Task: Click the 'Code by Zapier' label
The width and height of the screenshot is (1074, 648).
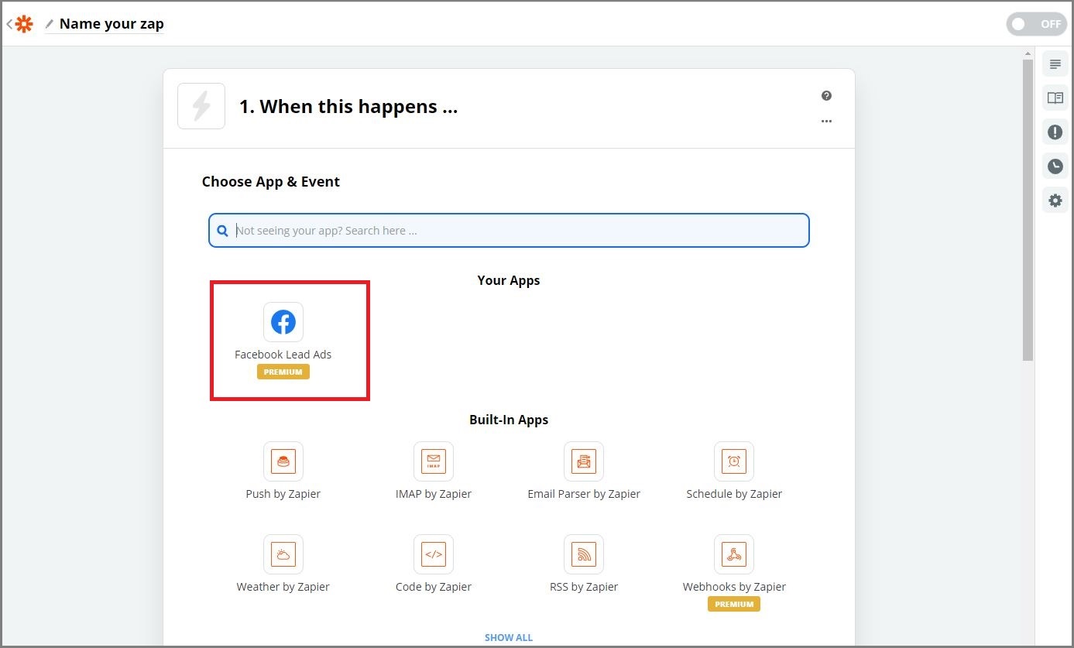Action: coord(434,587)
